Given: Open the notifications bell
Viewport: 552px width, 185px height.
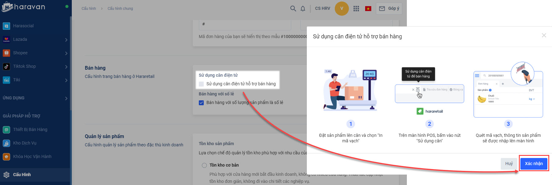Looking at the screenshot, I should [x=303, y=9].
